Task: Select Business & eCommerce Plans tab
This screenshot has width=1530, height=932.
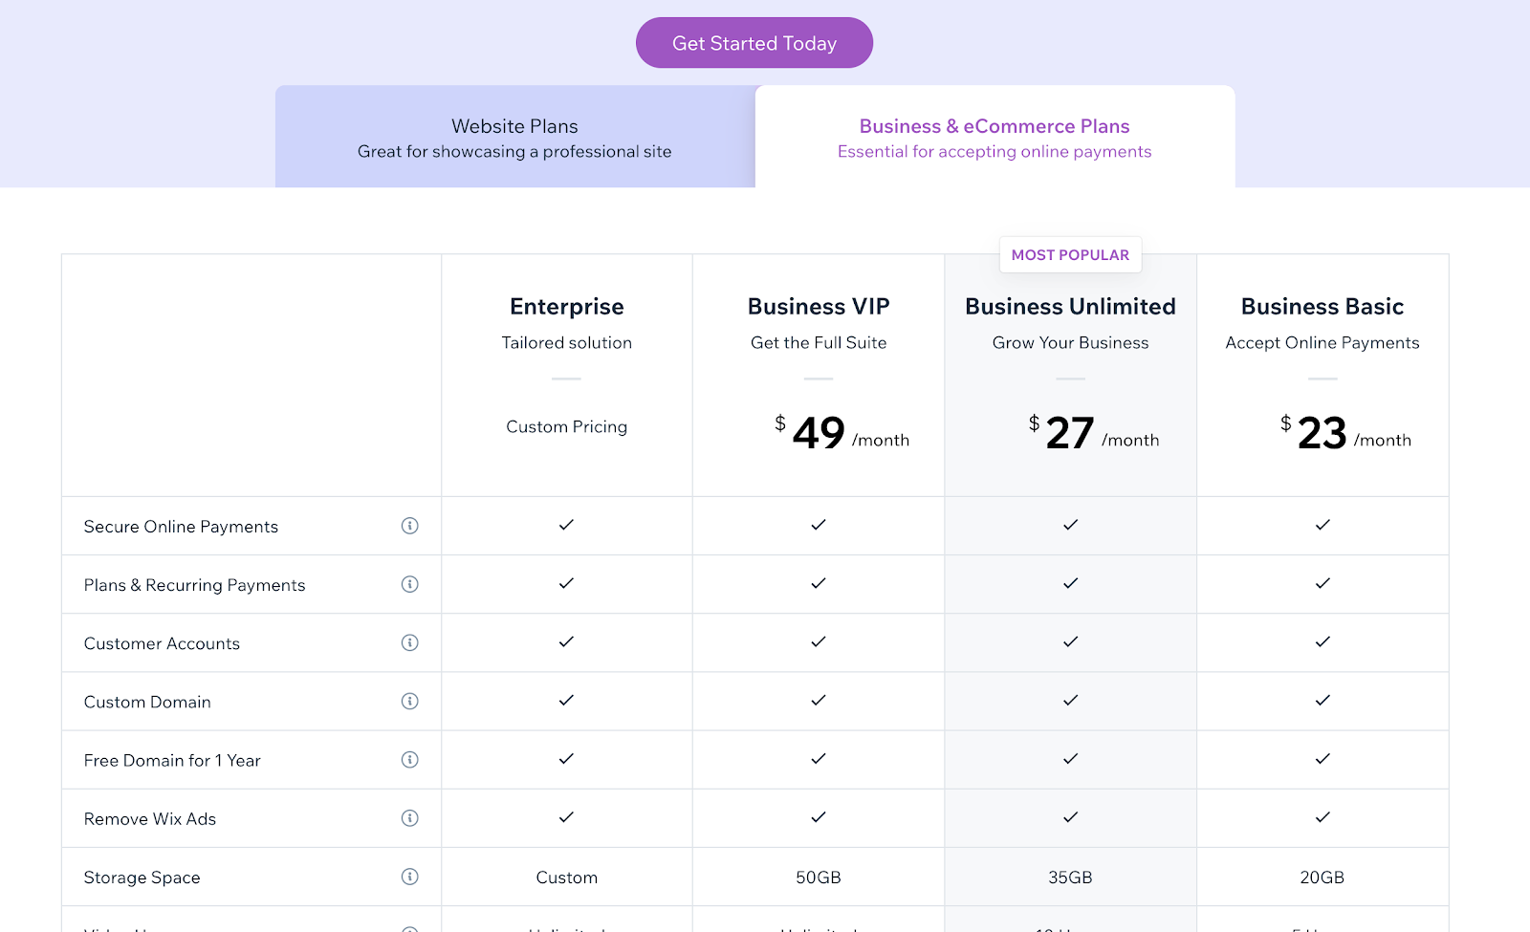Action: pyautogui.click(x=994, y=137)
